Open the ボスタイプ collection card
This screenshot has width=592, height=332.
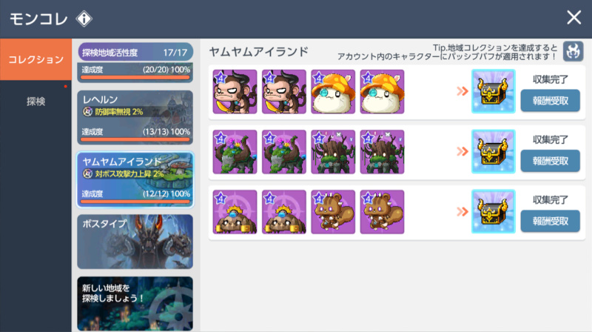tap(135, 242)
